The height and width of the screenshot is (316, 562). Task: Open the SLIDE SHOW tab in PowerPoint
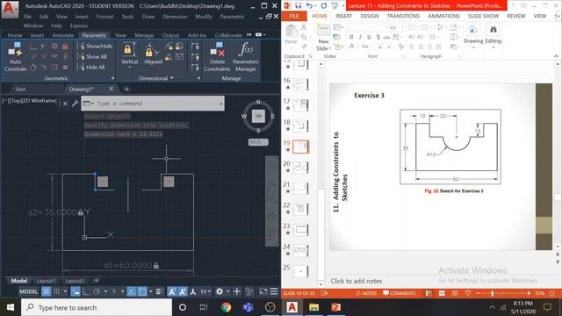point(483,16)
